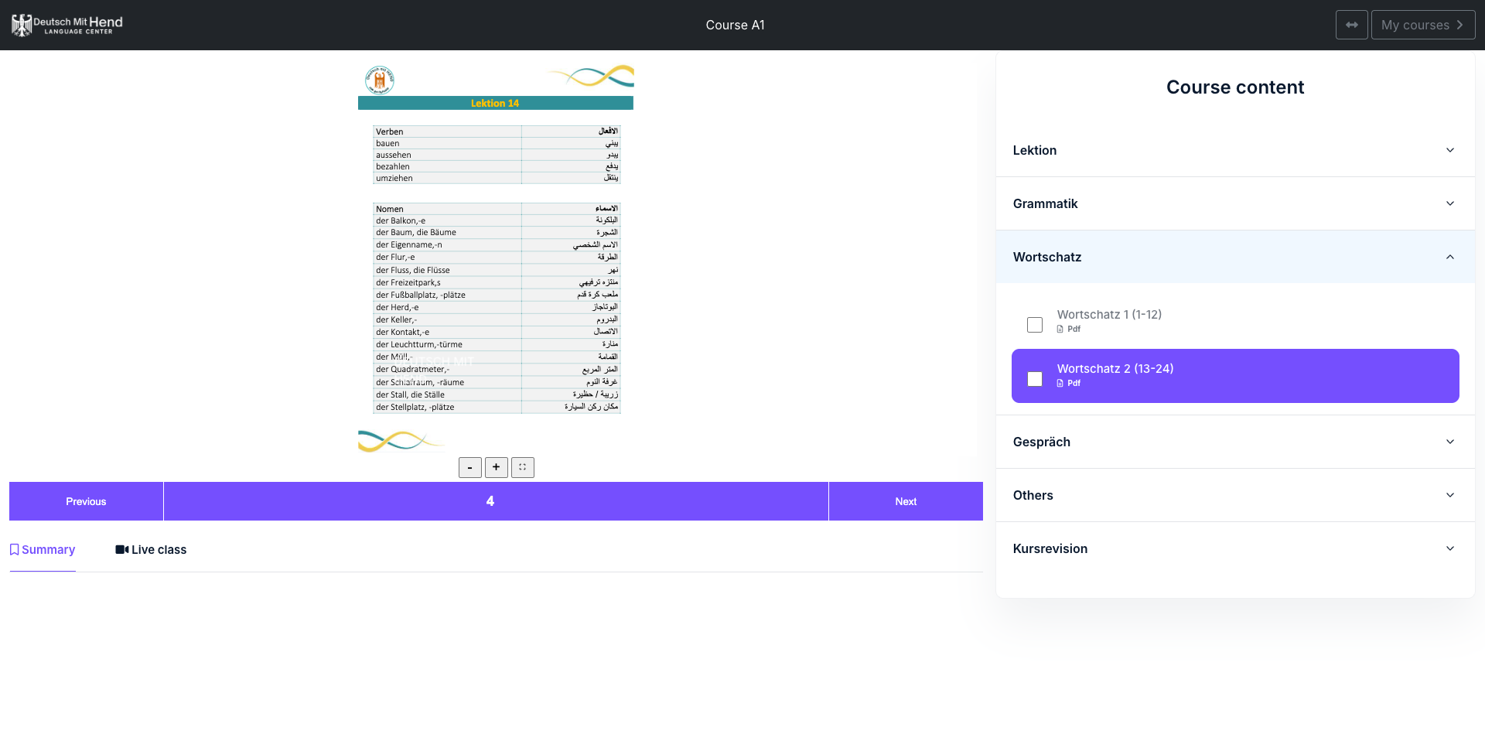1485x741 pixels.
Task: Expand the Lektion section
Action: click(x=1235, y=150)
